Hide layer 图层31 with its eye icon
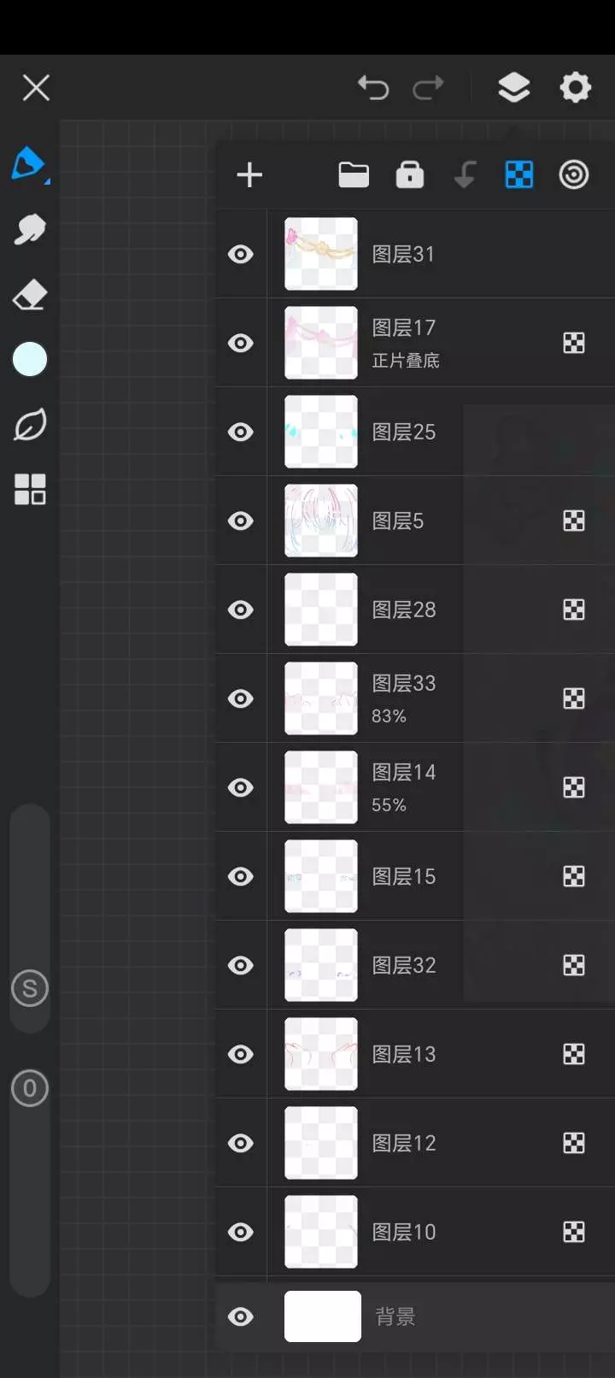 [241, 254]
